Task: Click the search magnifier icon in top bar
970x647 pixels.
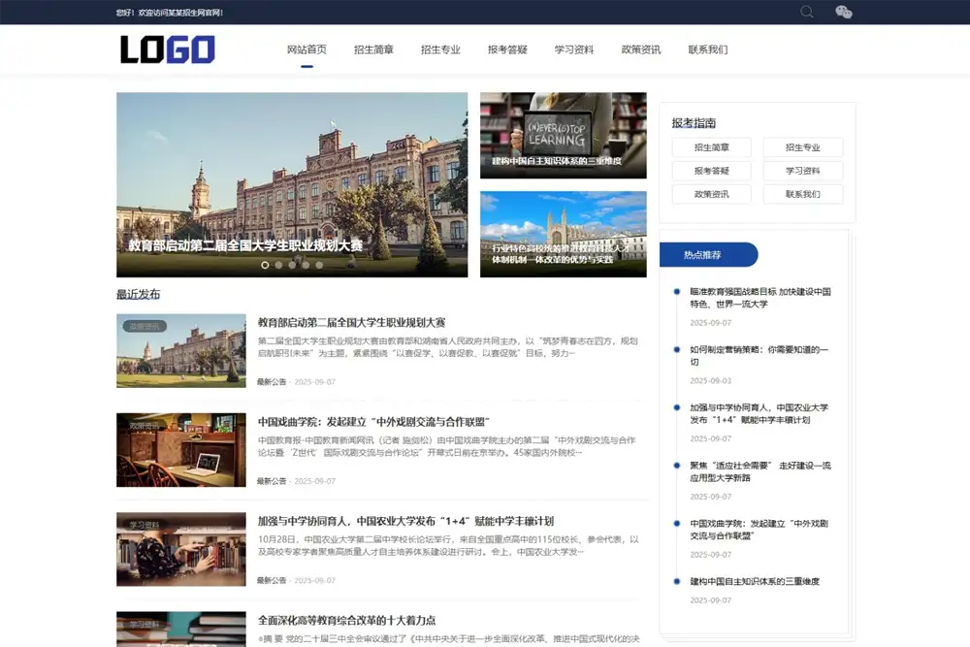Action: (x=807, y=12)
